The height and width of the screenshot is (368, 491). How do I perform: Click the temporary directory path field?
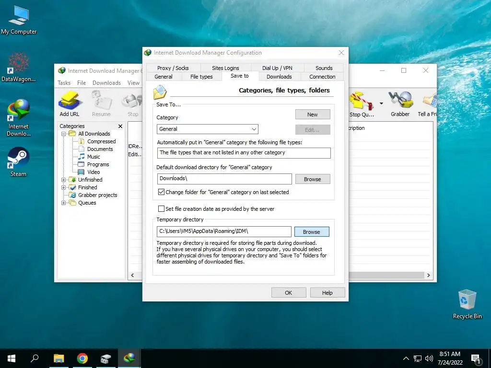coord(224,231)
